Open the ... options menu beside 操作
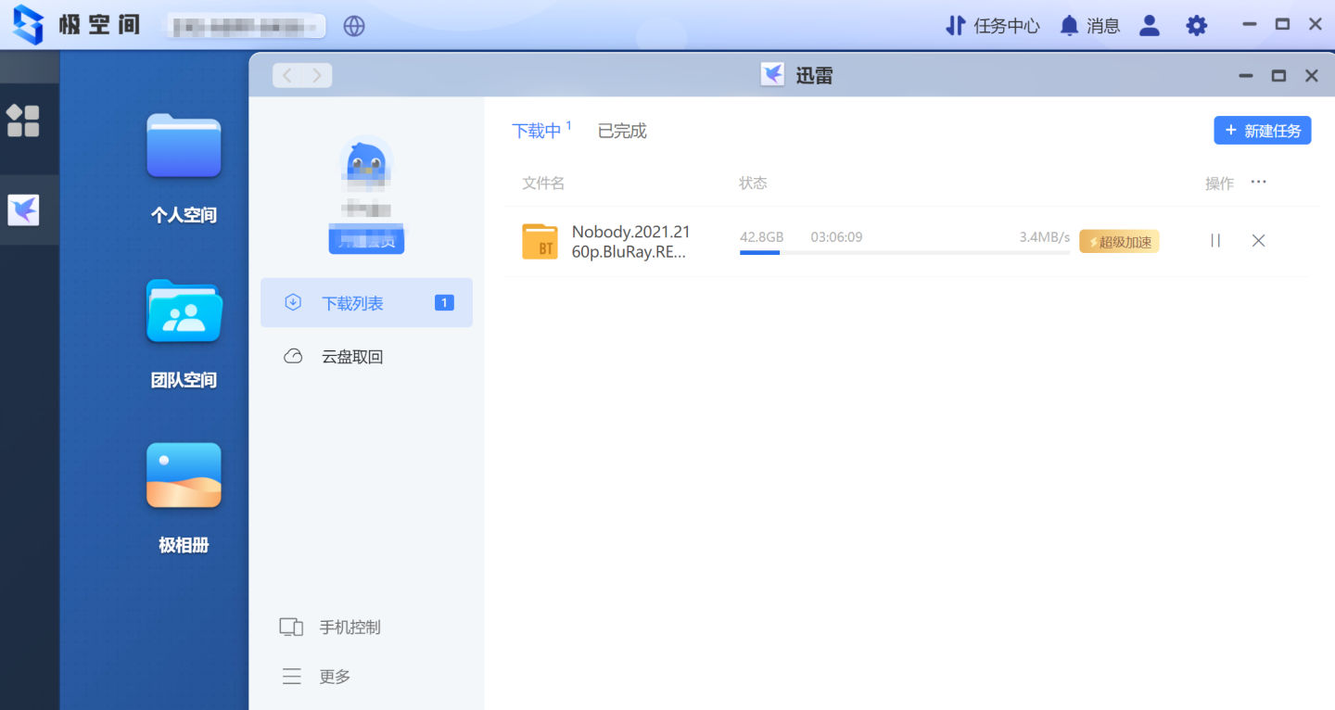The height and width of the screenshot is (710, 1335). [1258, 182]
